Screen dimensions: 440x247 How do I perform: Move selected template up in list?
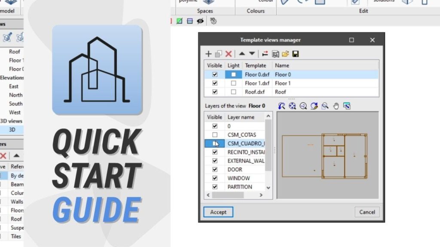click(x=242, y=54)
